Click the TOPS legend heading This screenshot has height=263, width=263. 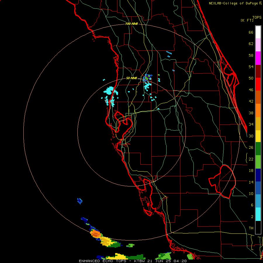tap(257, 17)
